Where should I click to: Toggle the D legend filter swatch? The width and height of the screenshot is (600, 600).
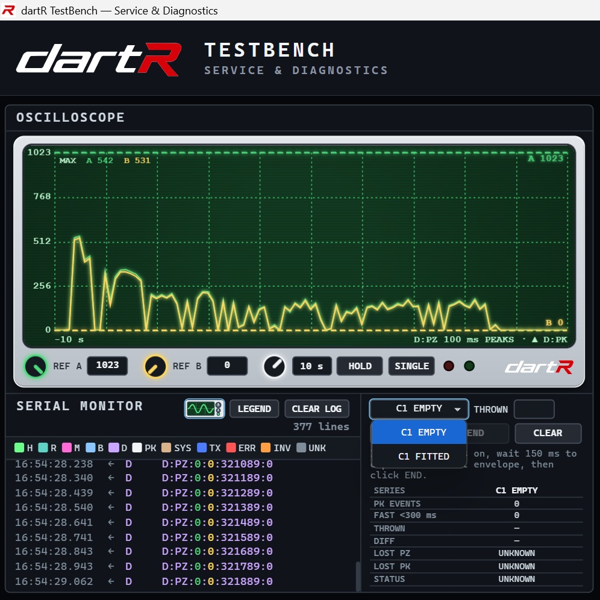point(114,448)
